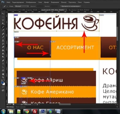
Task: Select the Paint Bucket tool
Action: tap(3, 50)
